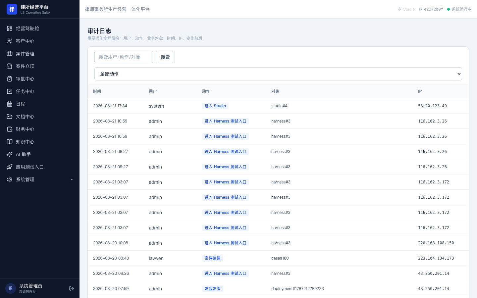Click IP address 223.104.134.173
This screenshot has height=298, width=477.
(x=436, y=258)
